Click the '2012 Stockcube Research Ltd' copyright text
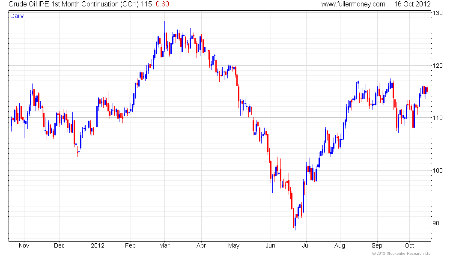 tap(401, 254)
